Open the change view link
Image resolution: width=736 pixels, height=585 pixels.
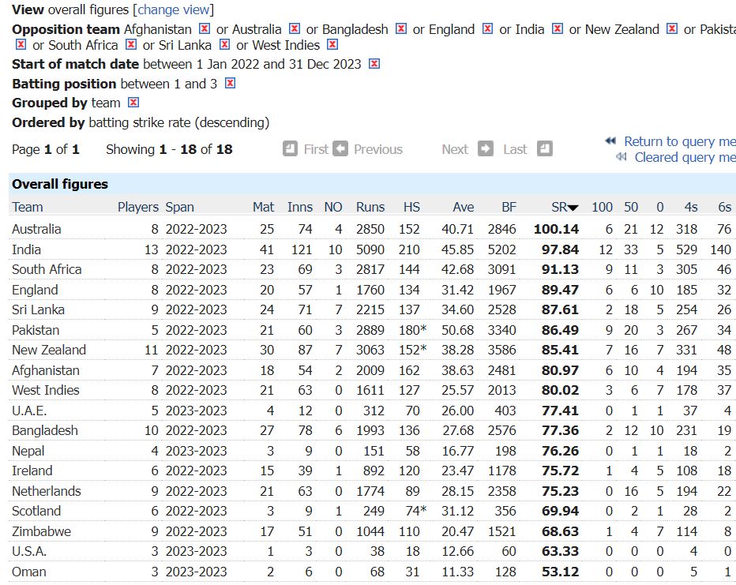pos(173,9)
